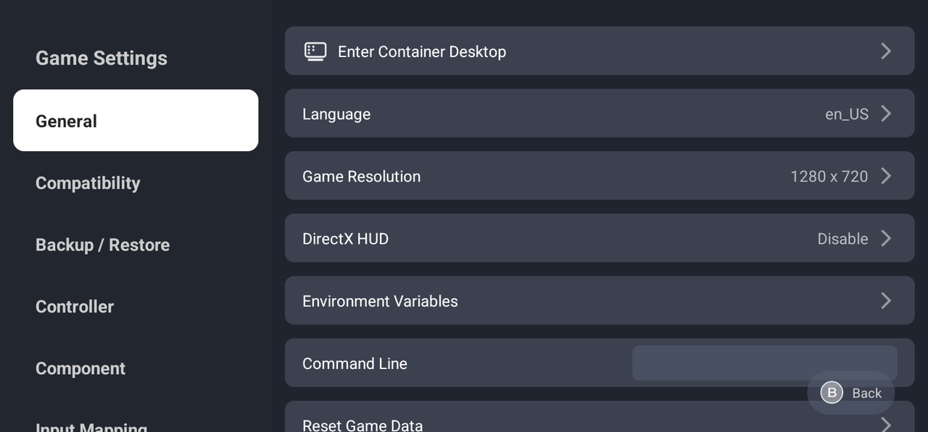Switch to the Compatibility tab
The height and width of the screenshot is (432, 928).
tap(88, 183)
